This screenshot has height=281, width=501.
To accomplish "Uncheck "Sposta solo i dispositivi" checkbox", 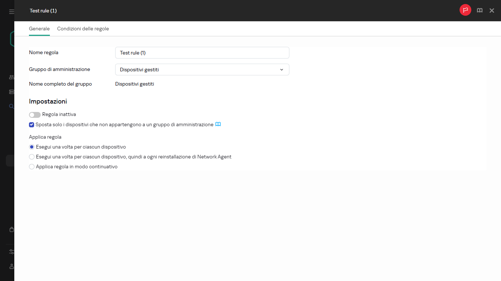I will pos(32,125).
